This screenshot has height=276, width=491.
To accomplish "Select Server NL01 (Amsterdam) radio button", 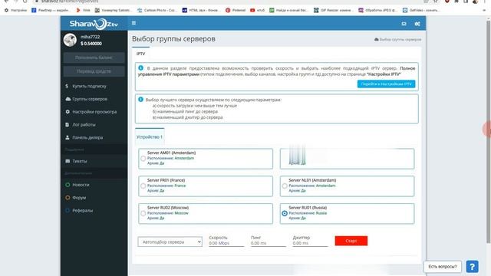I will (x=285, y=186).
